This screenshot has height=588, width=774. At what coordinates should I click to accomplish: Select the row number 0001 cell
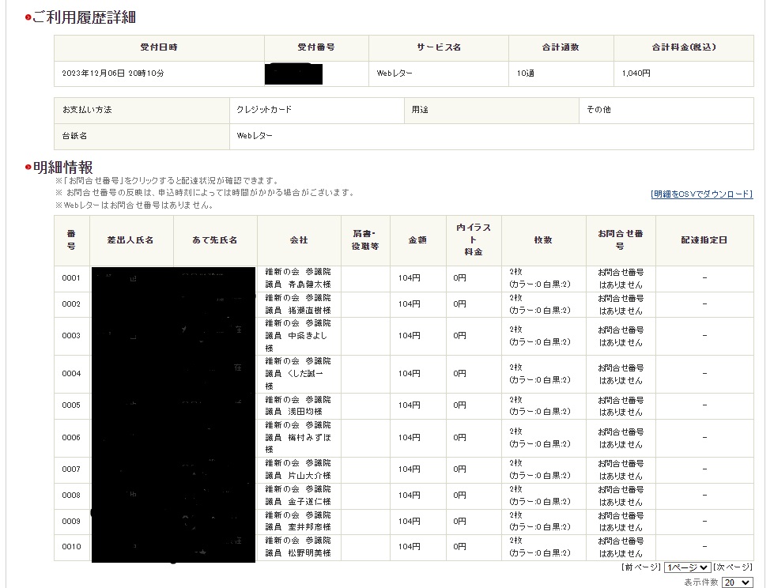click(71, 278)
